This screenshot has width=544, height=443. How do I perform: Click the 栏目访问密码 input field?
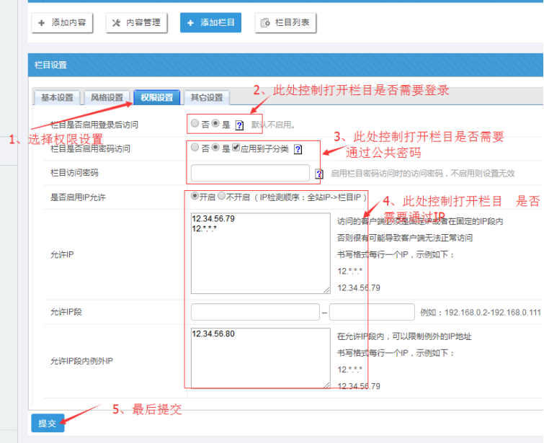pos(250,173)
